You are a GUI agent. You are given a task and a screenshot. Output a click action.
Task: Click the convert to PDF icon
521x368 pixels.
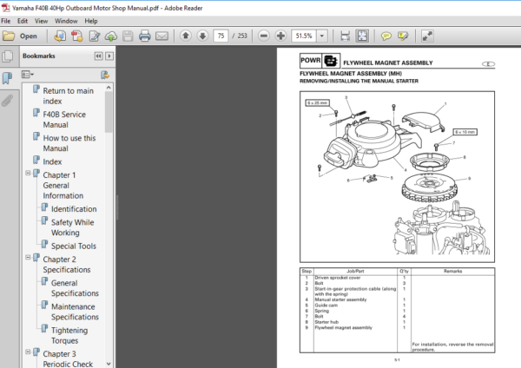pos(77,36)
